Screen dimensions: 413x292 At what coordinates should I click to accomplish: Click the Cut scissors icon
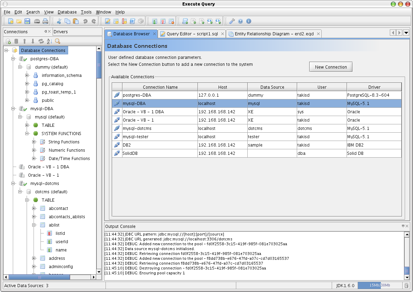coord(59,21)
